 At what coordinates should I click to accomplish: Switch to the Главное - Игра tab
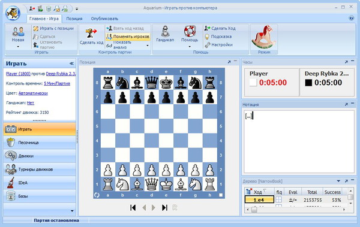44,19
